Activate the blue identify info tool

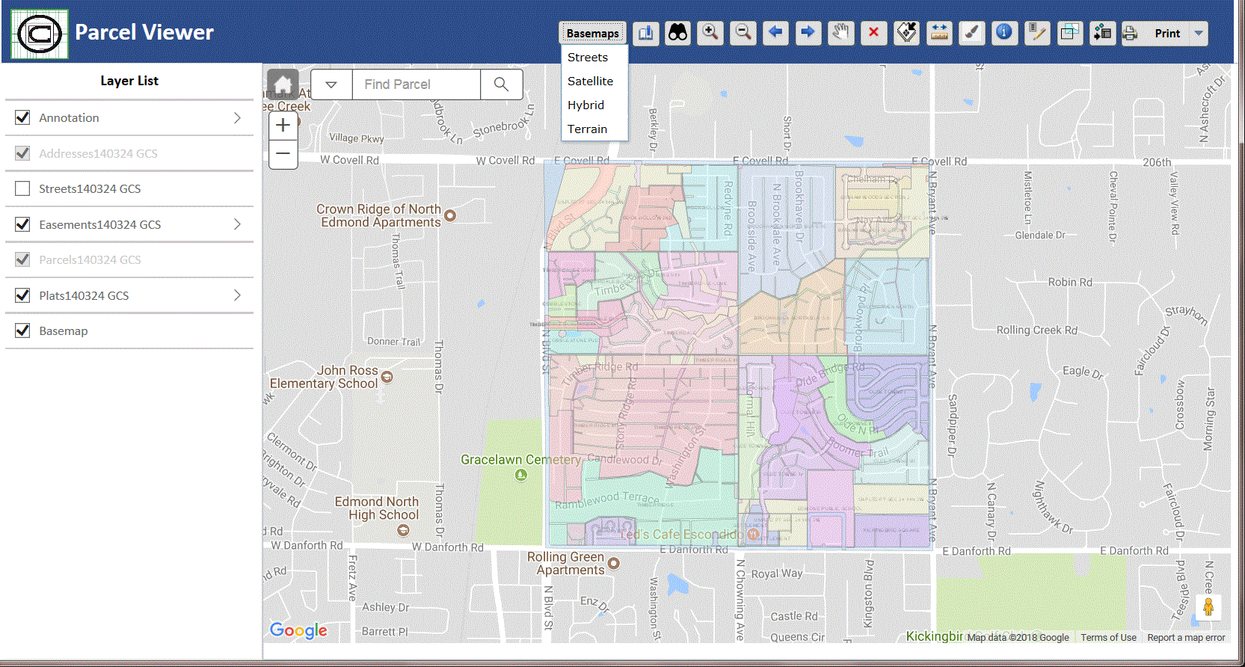click(x=1004, y=33)
